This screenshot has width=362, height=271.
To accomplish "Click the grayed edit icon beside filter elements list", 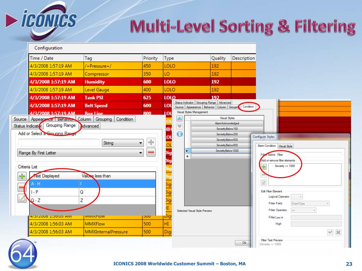I will point(264,182).
